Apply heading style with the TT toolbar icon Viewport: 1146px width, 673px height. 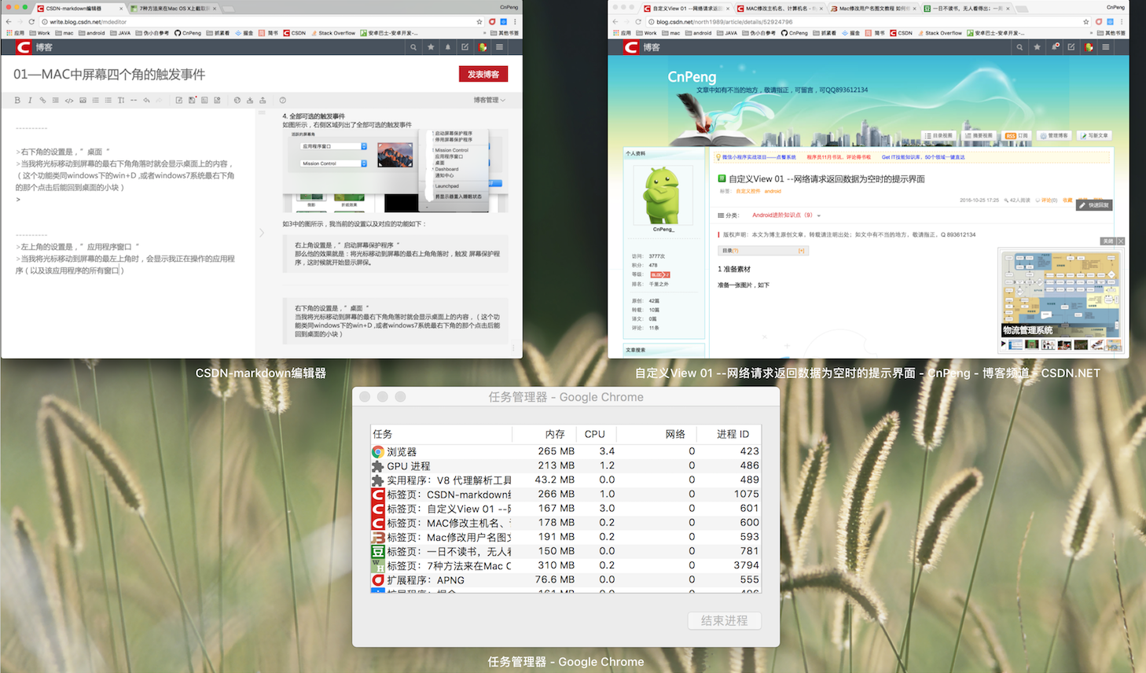pyautogui.click(x=121, y=100)
